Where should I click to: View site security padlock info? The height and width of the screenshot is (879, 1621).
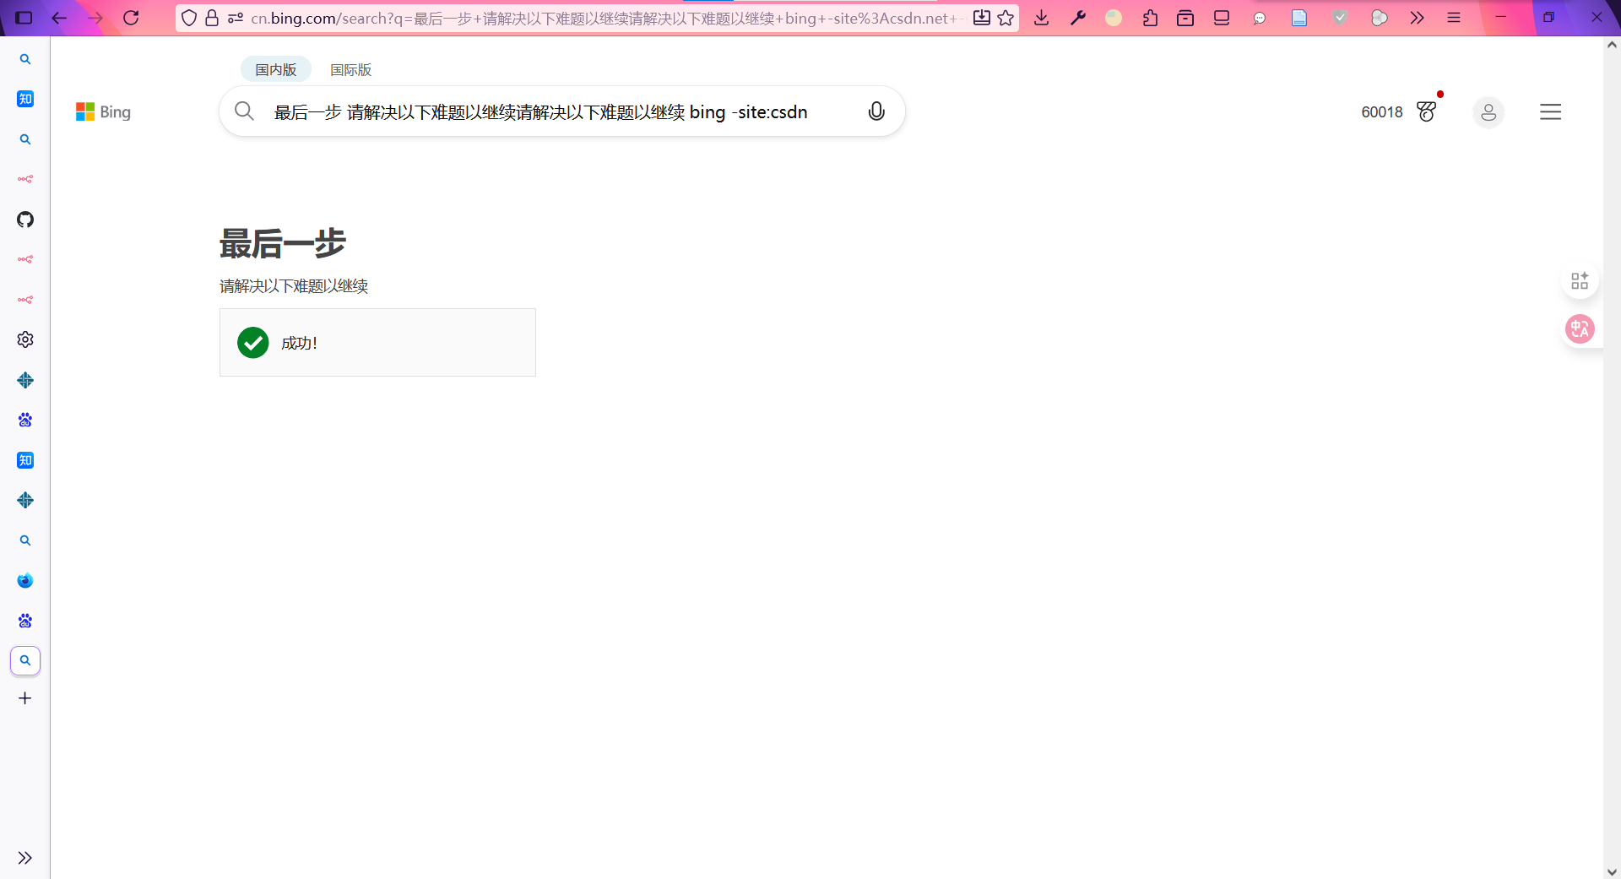pyautogui.click(x=212, y=18)
